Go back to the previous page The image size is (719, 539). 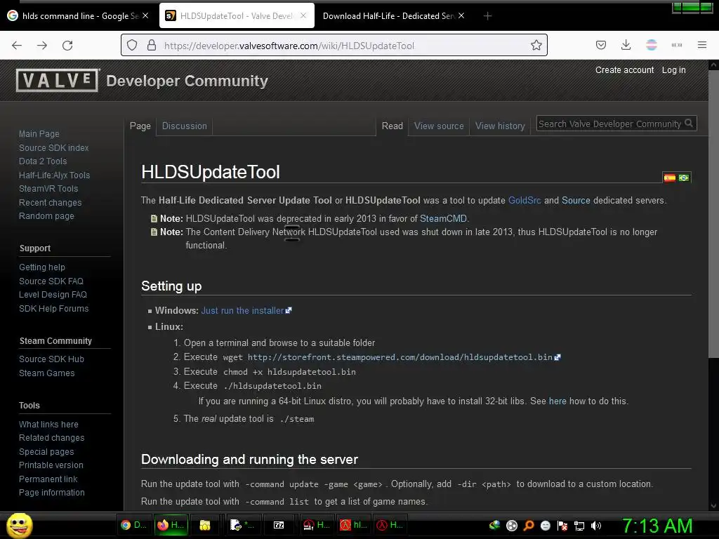[x=17, y=46]
